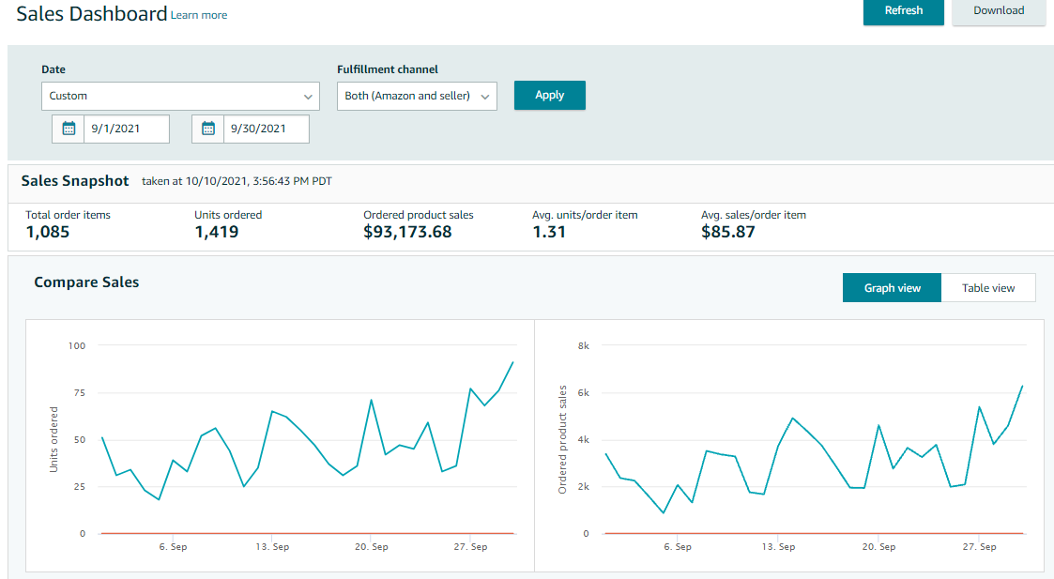Click the Total order items value 1,085
Viewport: 1054px width, 579px height.
click(x=48, y=232)
